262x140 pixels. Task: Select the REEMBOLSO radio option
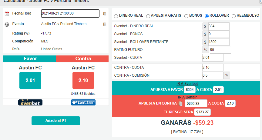pyautogui.click(x=233, y=16)
